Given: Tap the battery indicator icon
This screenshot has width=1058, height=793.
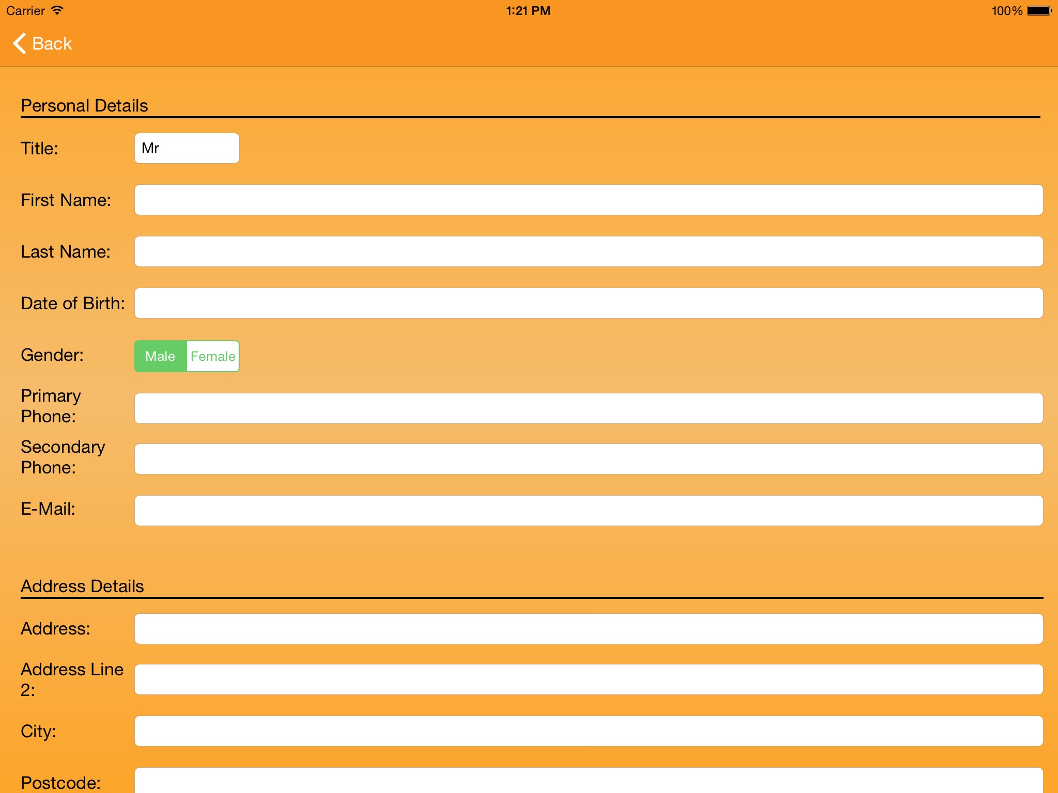Looking at the screenshot, I should [1039, 10].
